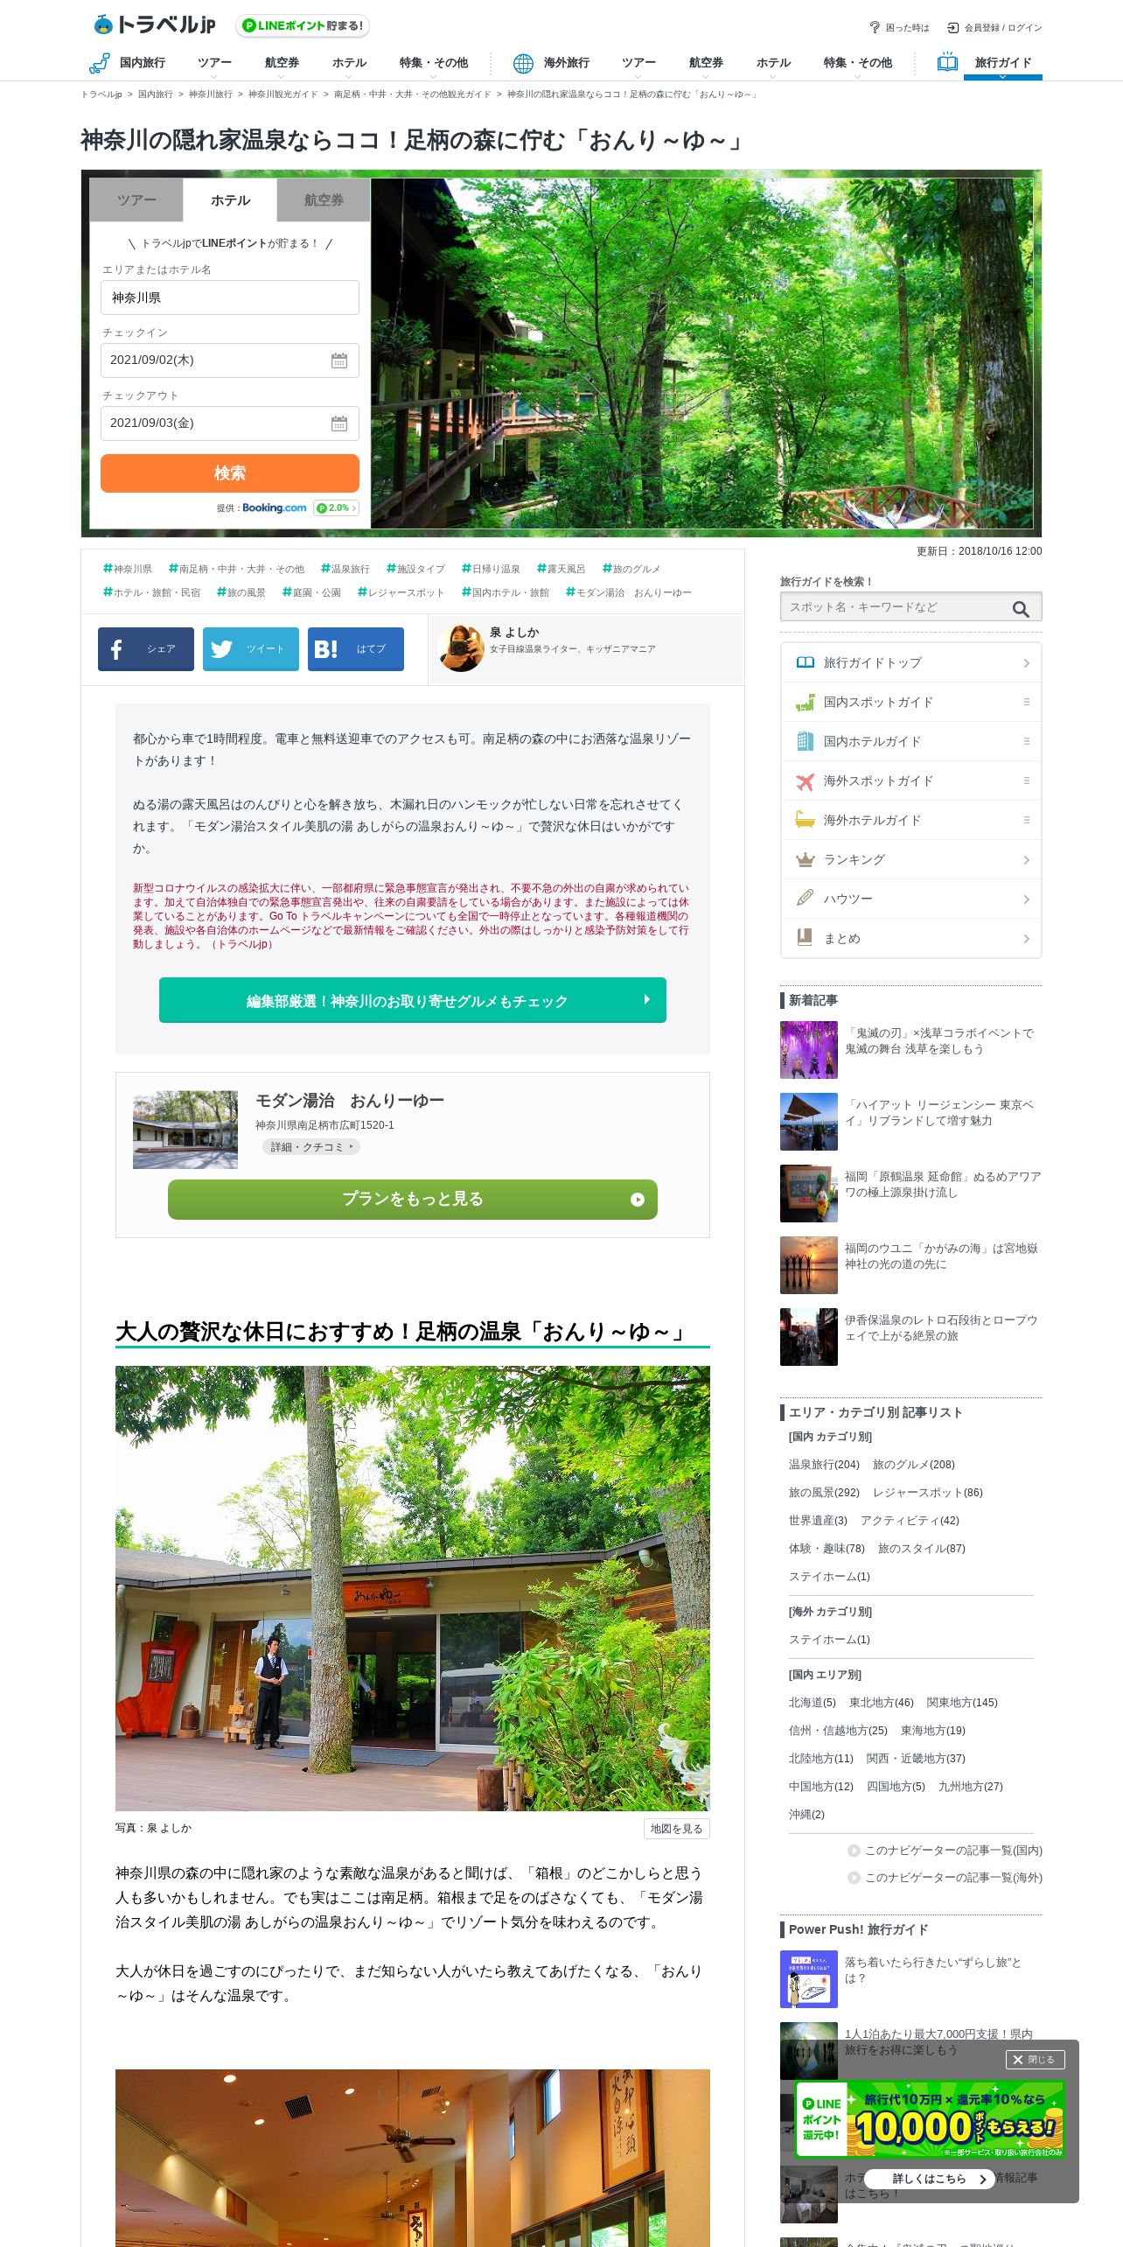Open author 泉 よしか profile photo

(x=461, y=648)
